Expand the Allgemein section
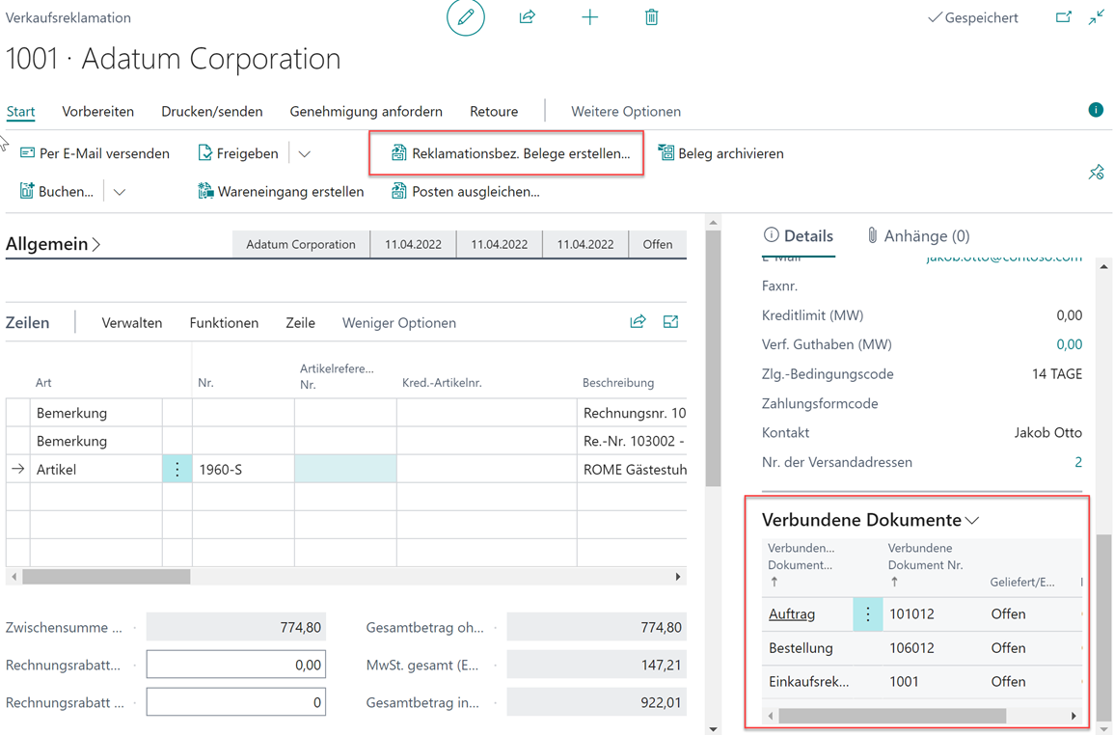The image size is (1114, 735). (53, 244)
